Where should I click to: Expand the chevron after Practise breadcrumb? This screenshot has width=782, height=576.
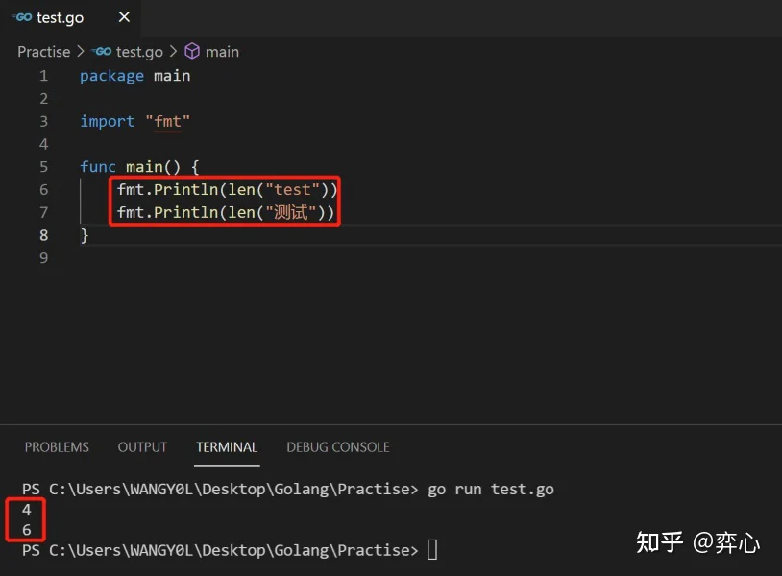pyautogui.click(x=81, y=51)
